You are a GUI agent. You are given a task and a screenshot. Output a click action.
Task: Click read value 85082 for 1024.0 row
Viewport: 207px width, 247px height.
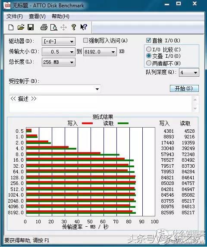tap(188, 195)
